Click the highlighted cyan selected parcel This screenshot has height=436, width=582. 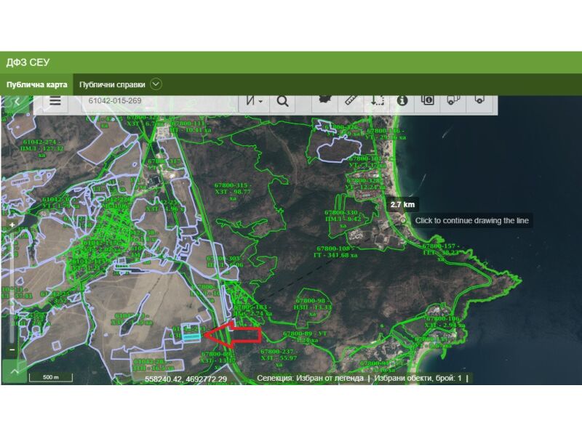191,335
